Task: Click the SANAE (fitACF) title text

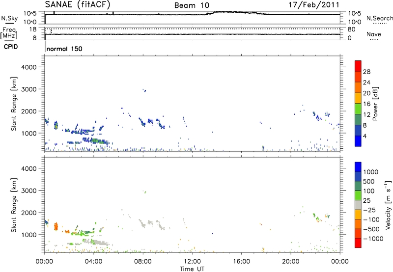Action: 78,4
